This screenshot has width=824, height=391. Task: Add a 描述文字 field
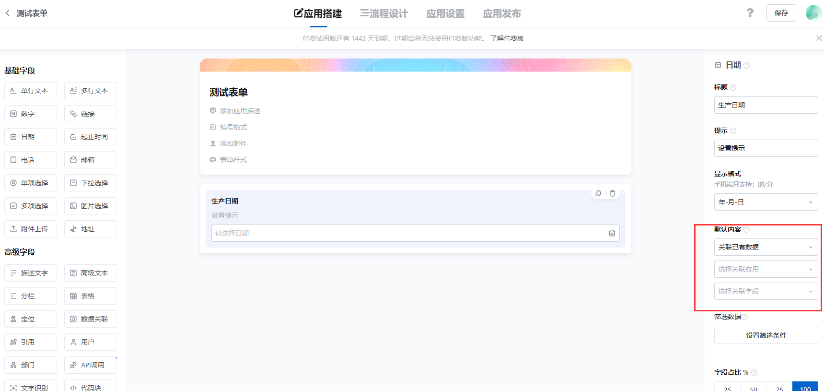click(x=31, y=273)
